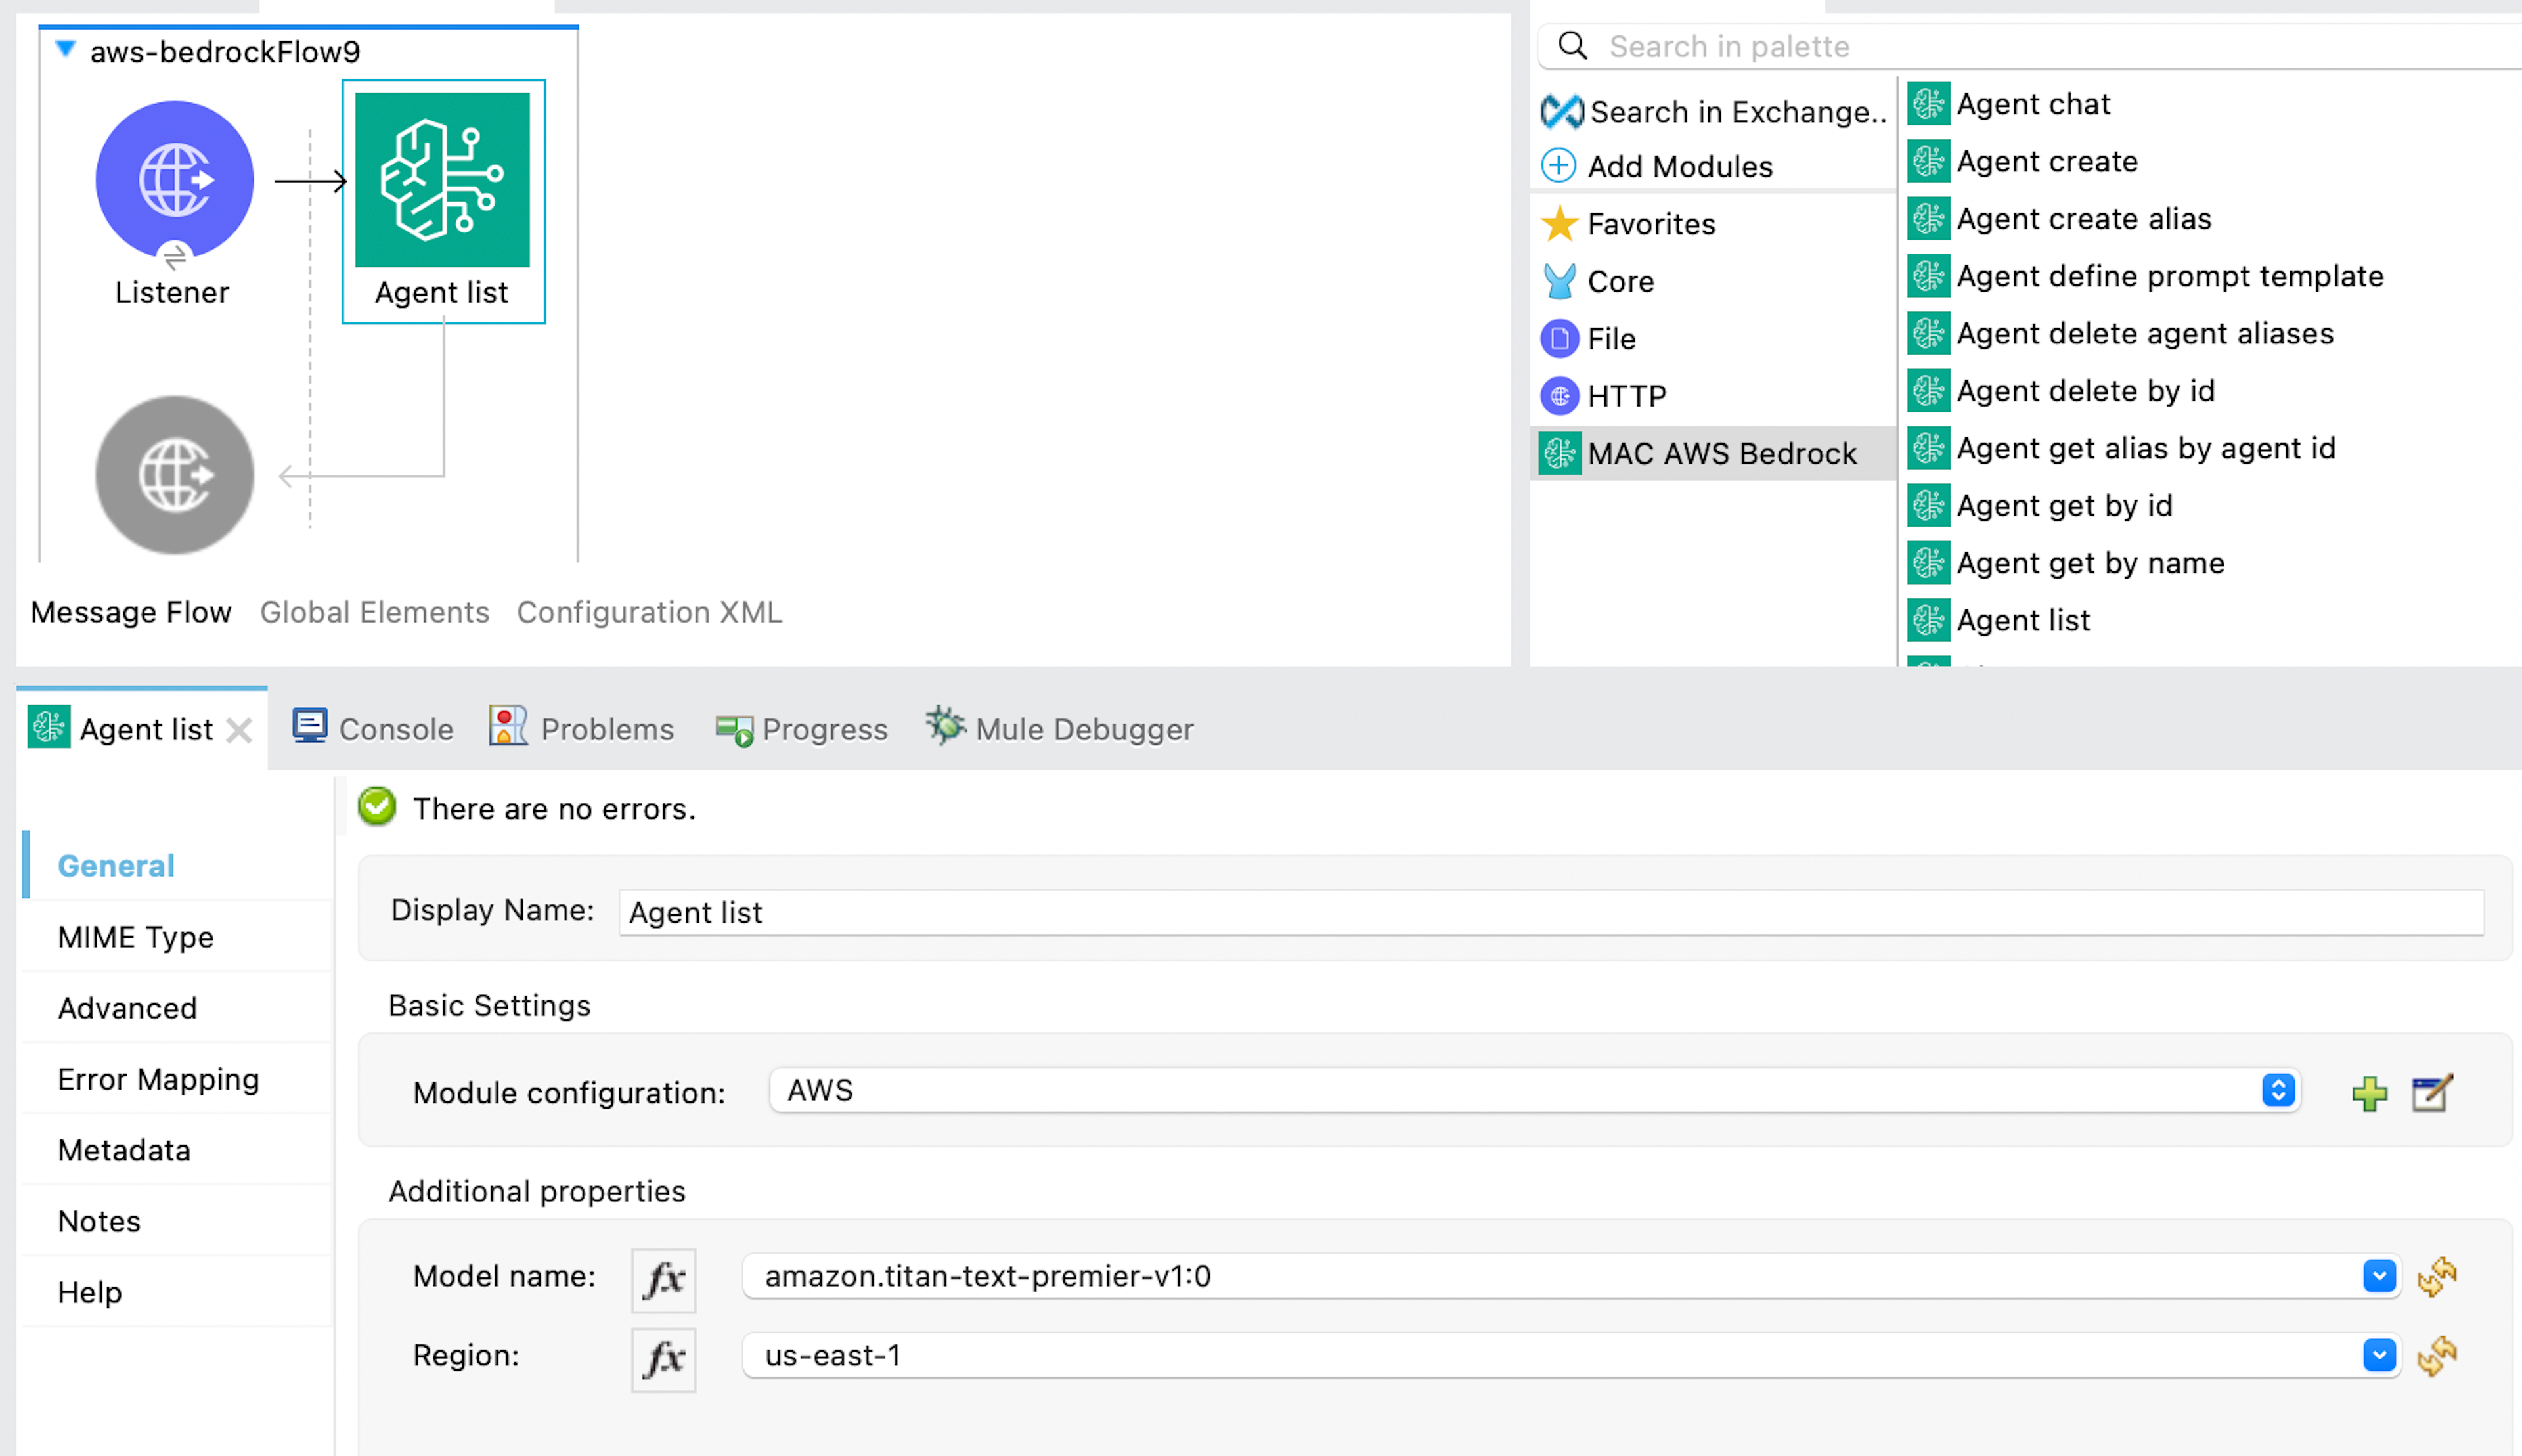
Task: Select the General settings section
Action: coord(177,865)
